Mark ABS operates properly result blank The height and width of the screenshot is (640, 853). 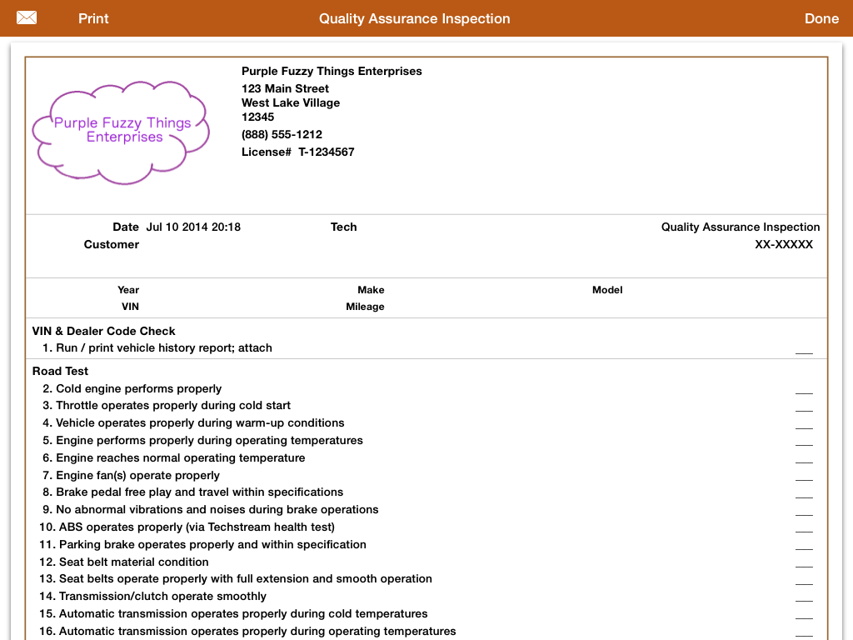click(x=803, y=527)
